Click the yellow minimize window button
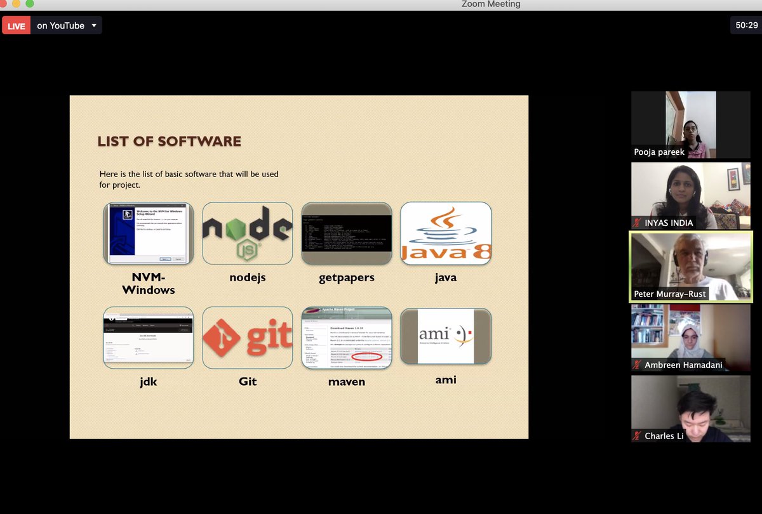Viewport: 762px width, 514px height. (x=17, y=4)
